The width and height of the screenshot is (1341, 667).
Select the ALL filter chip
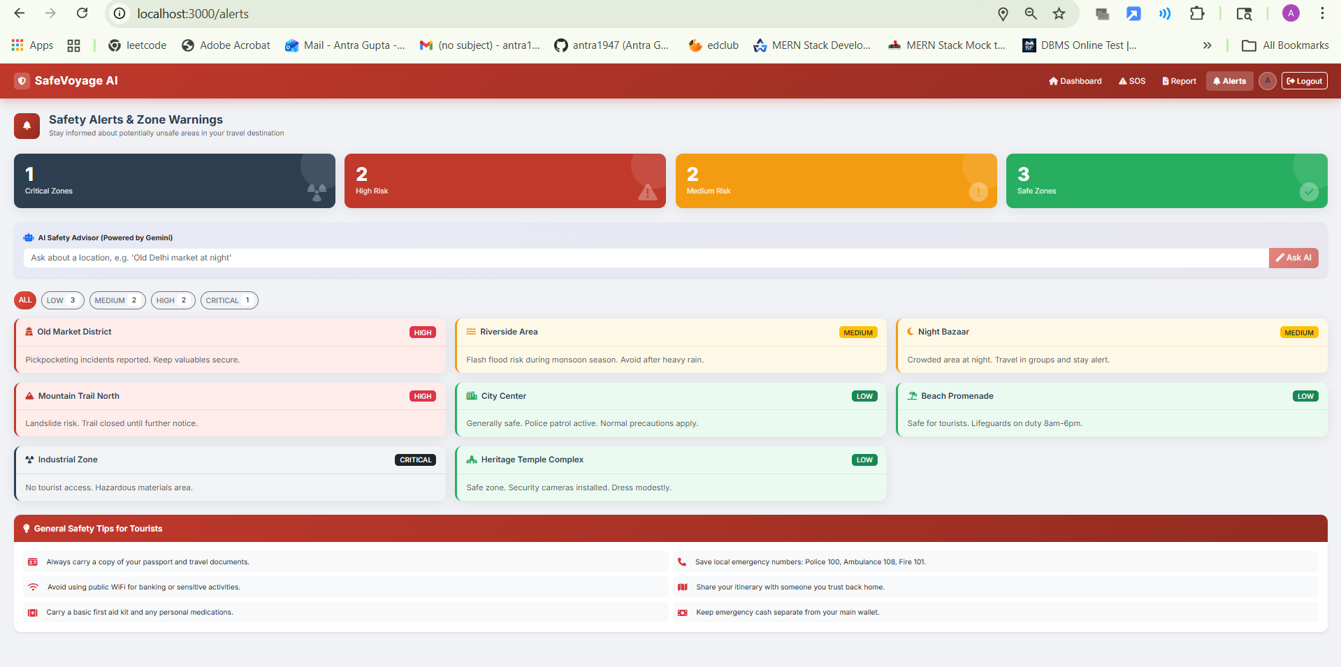25,300
